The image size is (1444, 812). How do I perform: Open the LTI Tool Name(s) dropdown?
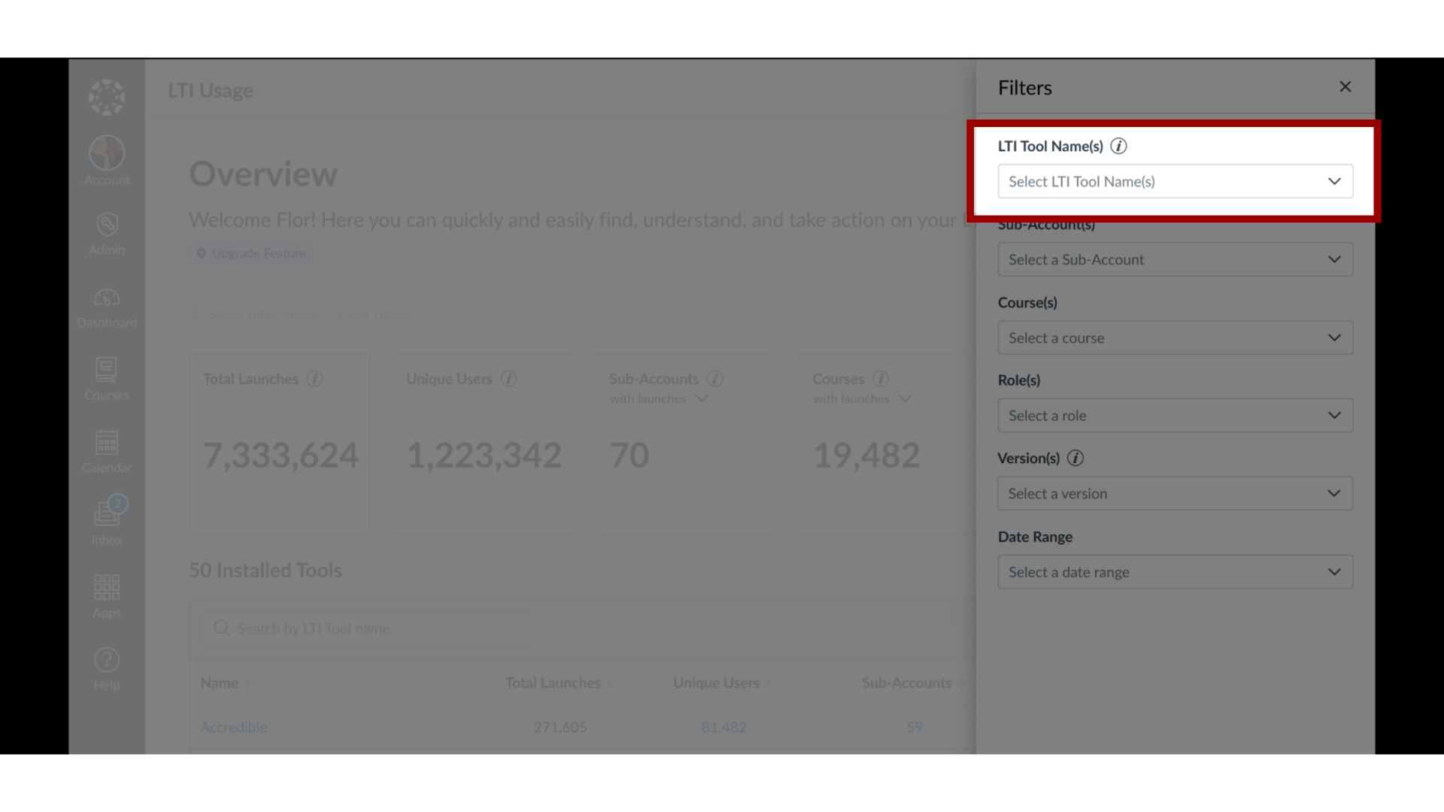pyautogui.click(x=1175, y=181)
